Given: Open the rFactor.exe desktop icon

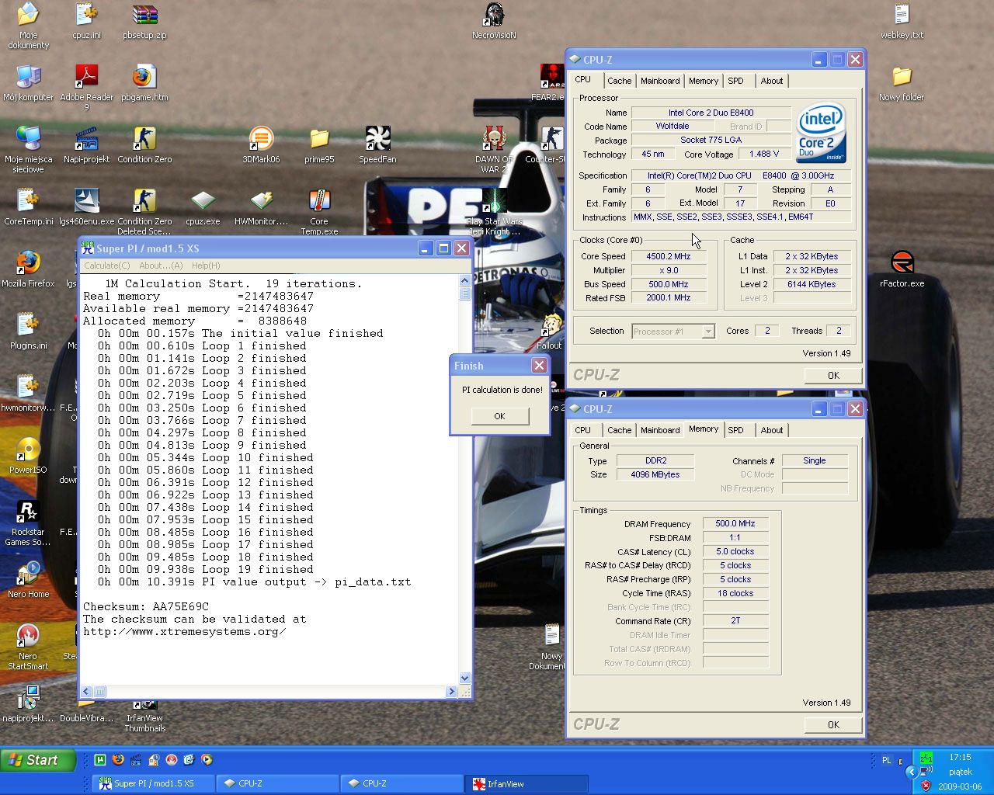Looking at the screenshot, I should 902,264.
